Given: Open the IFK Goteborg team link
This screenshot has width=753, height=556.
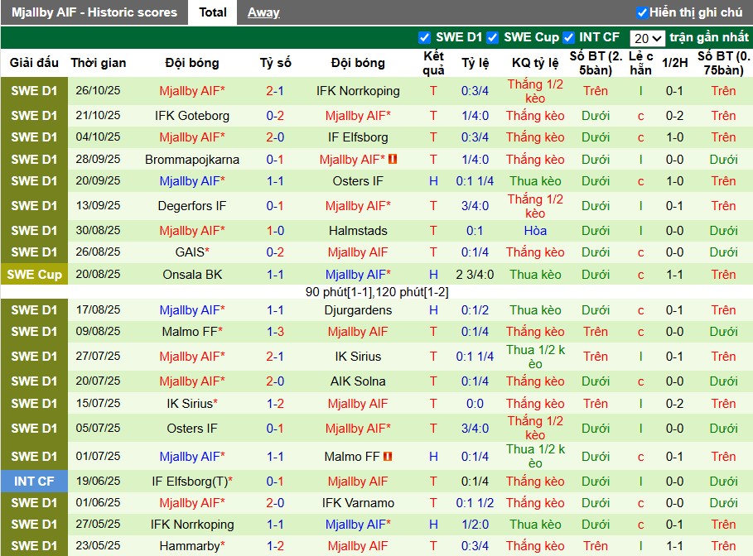Looking at the screenshot, I should pyautogui.click(x=192, y=116).
